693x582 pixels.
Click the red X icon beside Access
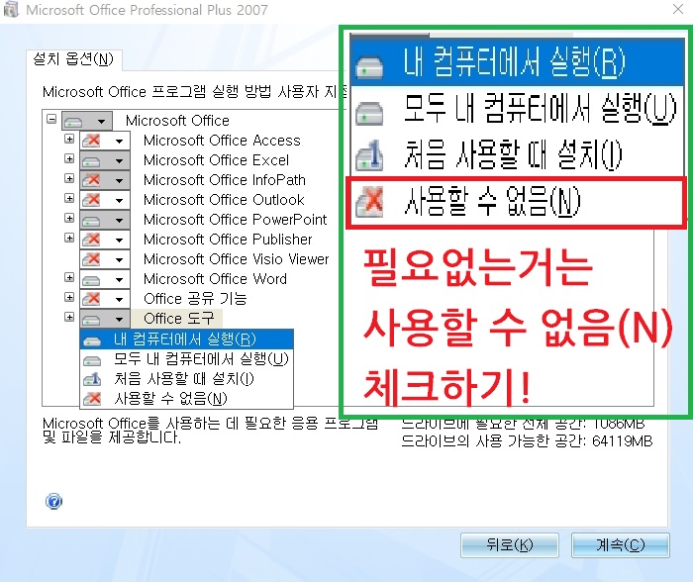[92, 141]
